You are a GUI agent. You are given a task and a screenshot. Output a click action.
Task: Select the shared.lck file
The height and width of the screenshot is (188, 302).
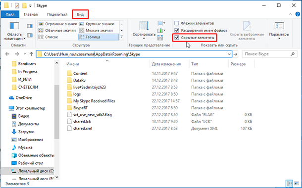click(x=82, y=122)
